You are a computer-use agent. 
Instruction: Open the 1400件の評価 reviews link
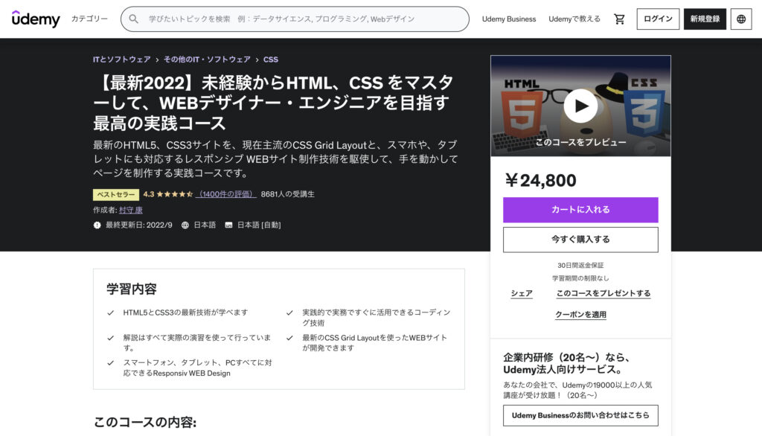click(x=226, y=194)
